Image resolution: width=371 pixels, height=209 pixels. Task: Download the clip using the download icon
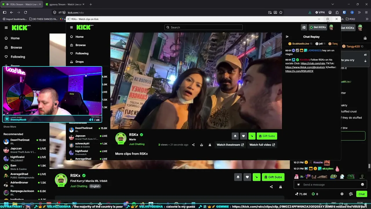pos(201,145)
